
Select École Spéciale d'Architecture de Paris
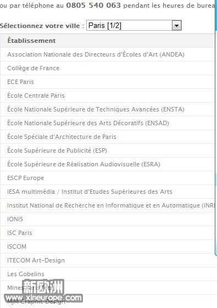(x=107, y=137)
